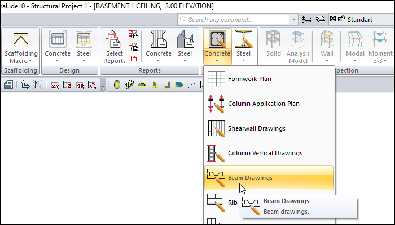Image resolution: width=395 pixels, height=225 pixels.
Task: Click the yellow L-shaped corner icon
Action: [x=167, y=85]
